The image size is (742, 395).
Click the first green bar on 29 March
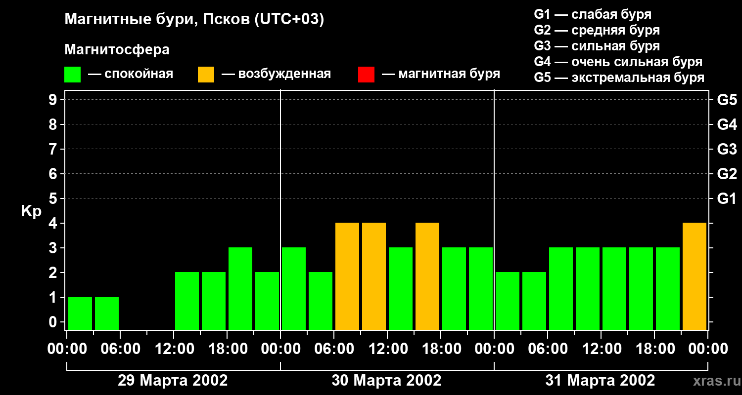pyautogui.click(x=80, y=313)
